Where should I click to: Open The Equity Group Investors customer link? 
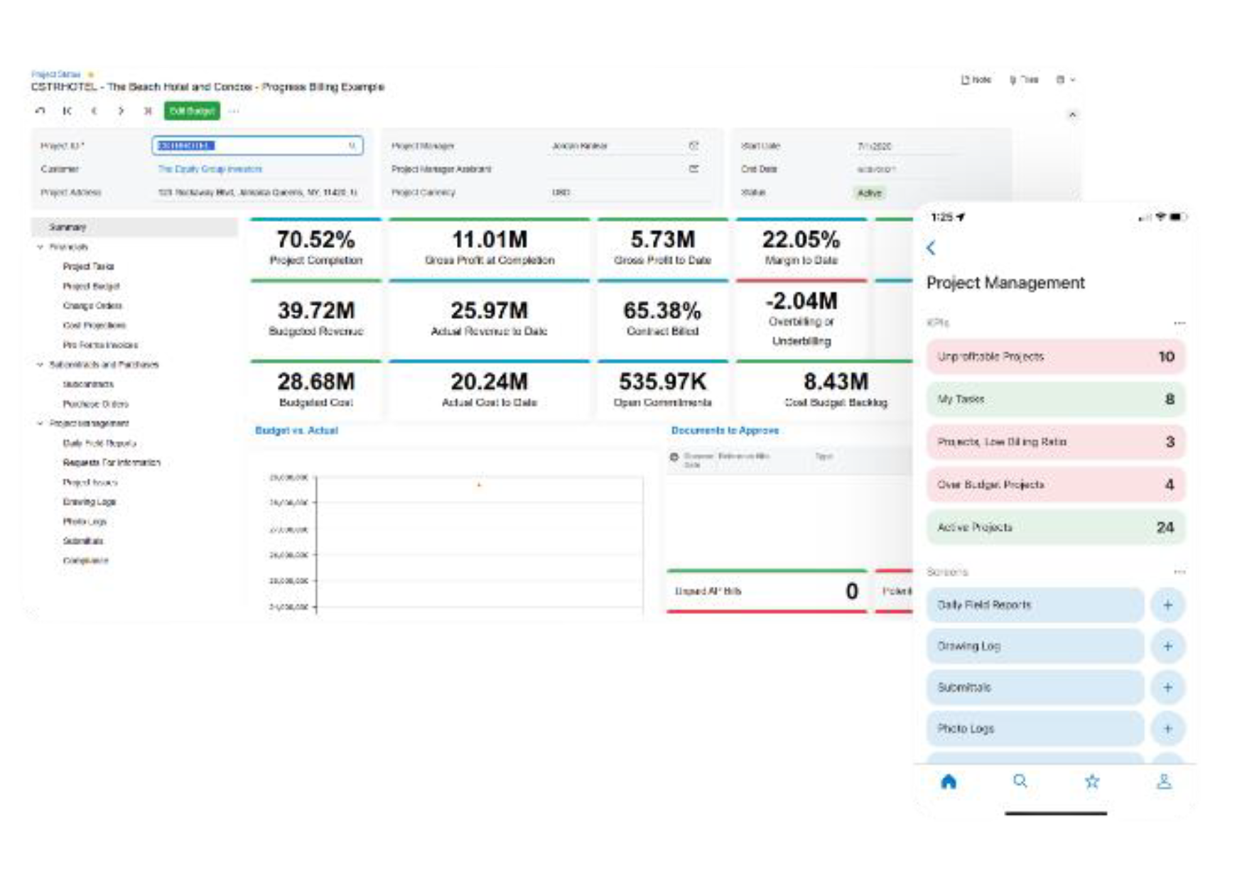[x=210, y=169]
